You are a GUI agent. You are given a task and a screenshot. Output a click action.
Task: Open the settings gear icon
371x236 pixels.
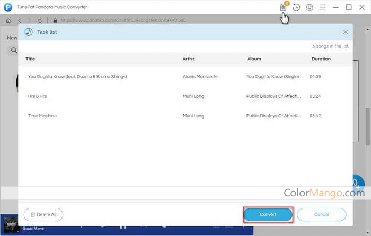pyautogui.click(x=310, y=7)
